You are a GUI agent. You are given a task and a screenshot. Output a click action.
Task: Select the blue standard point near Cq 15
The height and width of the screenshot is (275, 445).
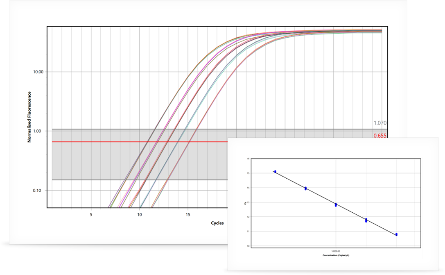tap(275, 172)
